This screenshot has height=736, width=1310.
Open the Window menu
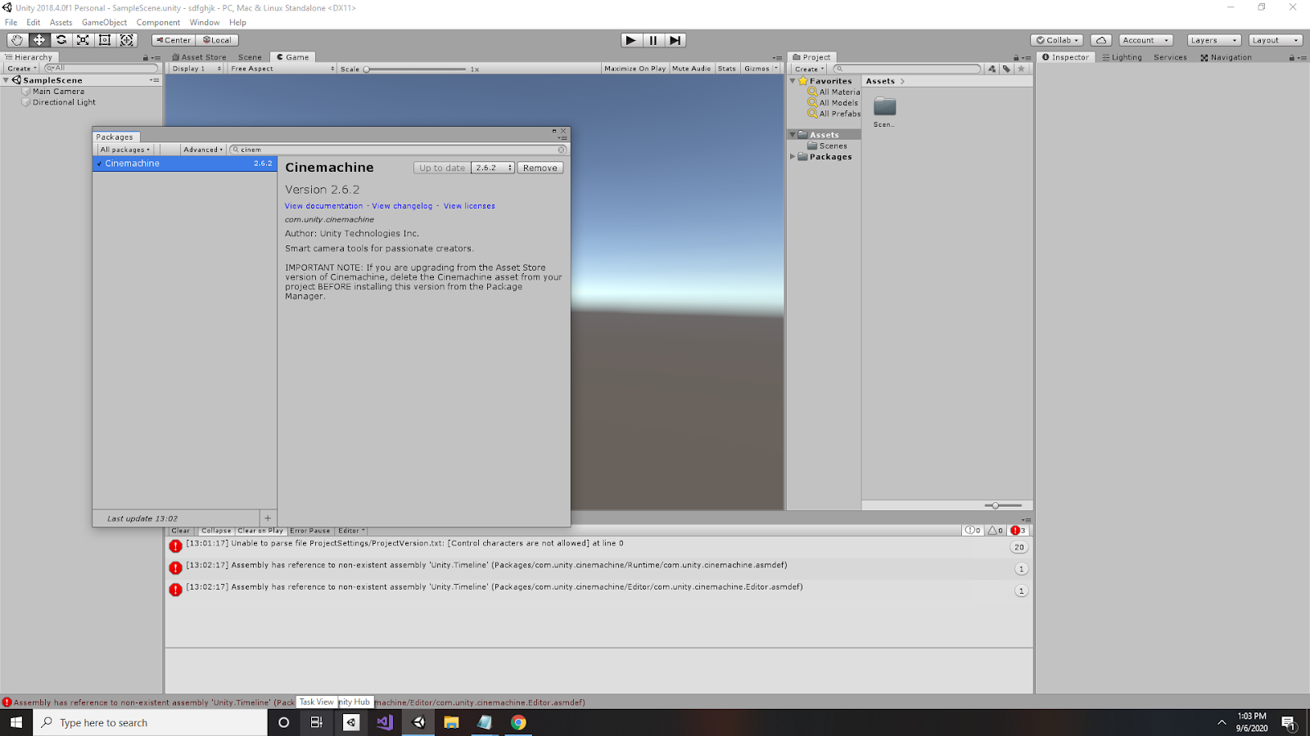coord(205,22)
